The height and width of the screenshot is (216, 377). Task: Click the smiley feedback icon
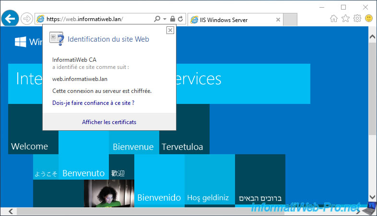tap(368, 18)
